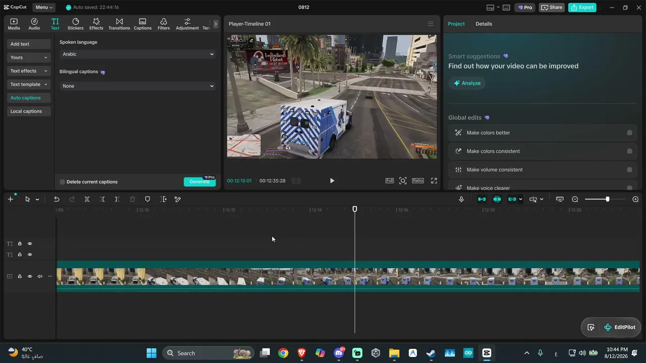This screenshot has width=646, height=363.
Task: Play the video preview
Action: 332,180
